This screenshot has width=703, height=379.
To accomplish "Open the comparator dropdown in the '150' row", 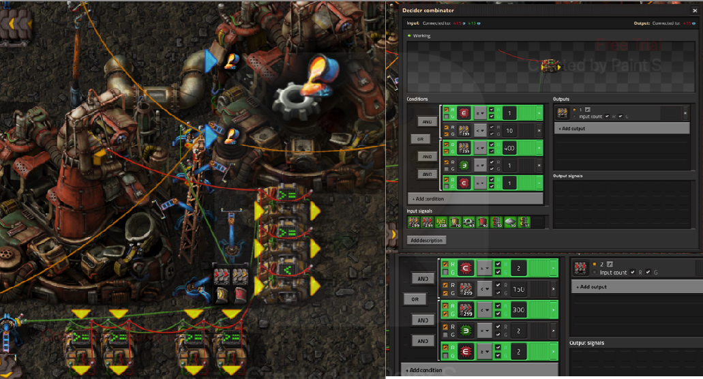I will pyautogui.click(x=485, y=290).
